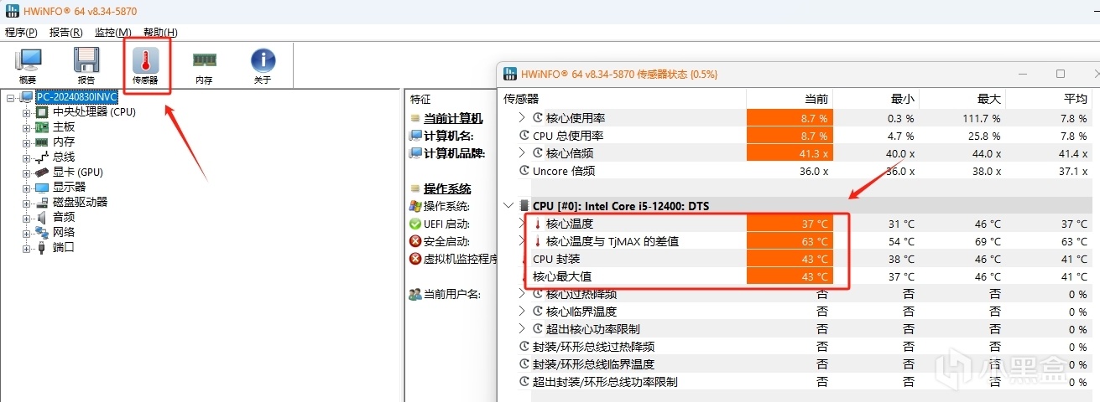This screenshot has height=402, width=1100.
Task: Click the green check icon beside UEFI 启动
Action: click(x=414, y=224)
